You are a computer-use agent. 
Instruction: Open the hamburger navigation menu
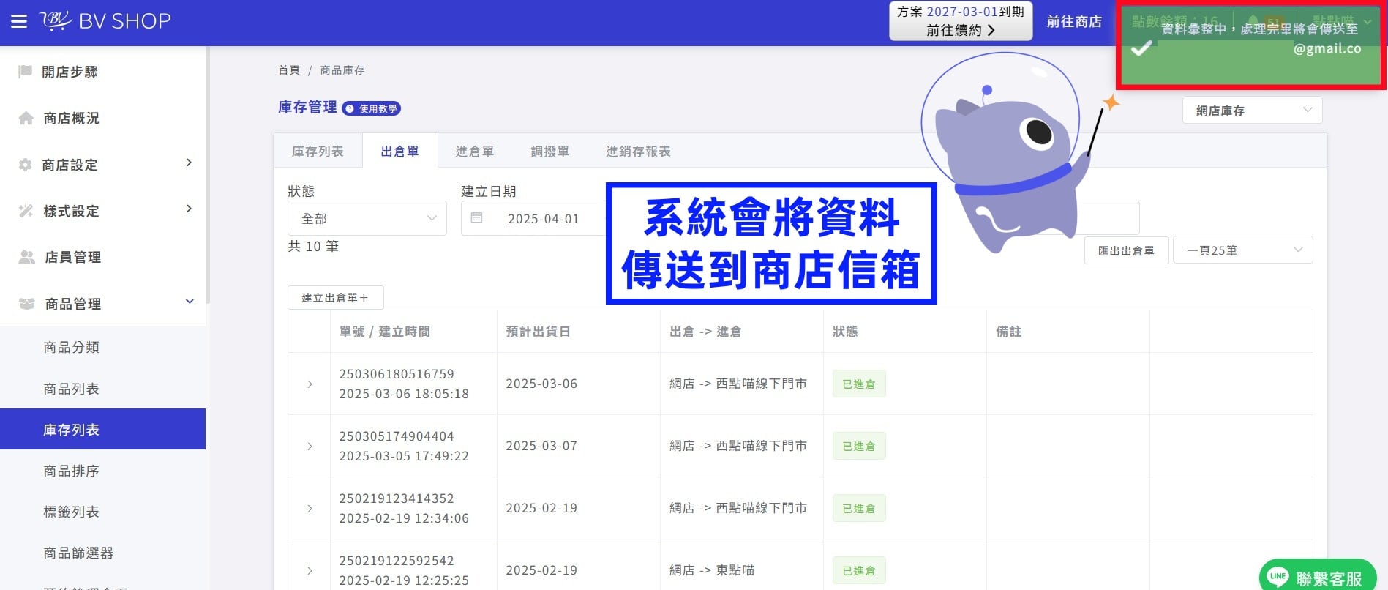tap(19, 21)
